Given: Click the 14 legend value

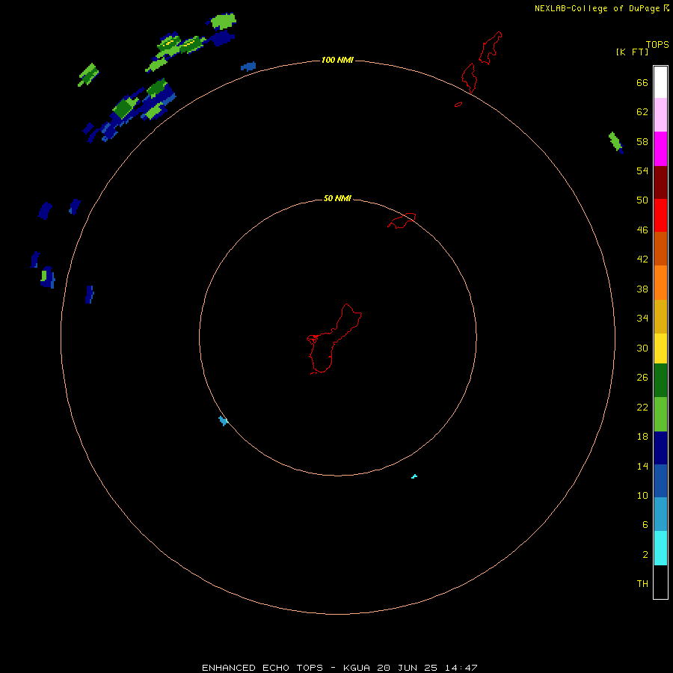Looking at the screenshot, I should click(x=642, y=466).
